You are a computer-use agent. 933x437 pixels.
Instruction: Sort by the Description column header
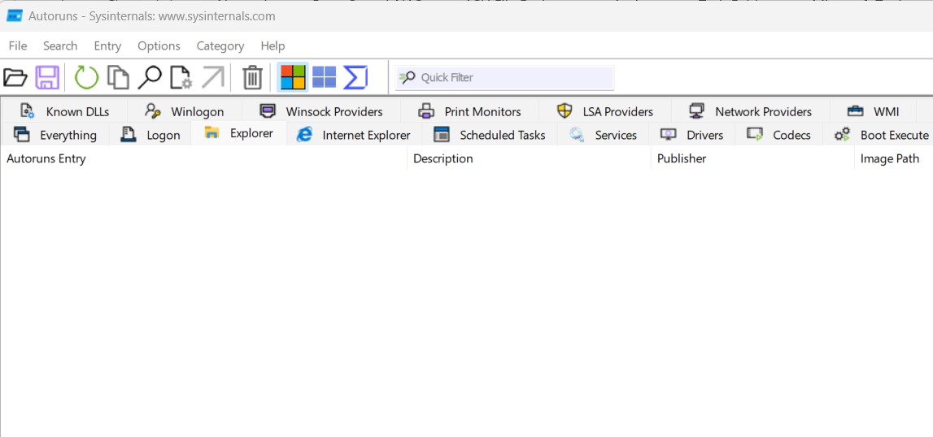coord(529,158)
